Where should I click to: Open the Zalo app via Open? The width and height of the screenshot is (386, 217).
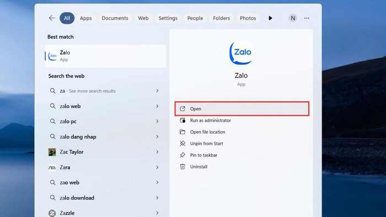242,109
